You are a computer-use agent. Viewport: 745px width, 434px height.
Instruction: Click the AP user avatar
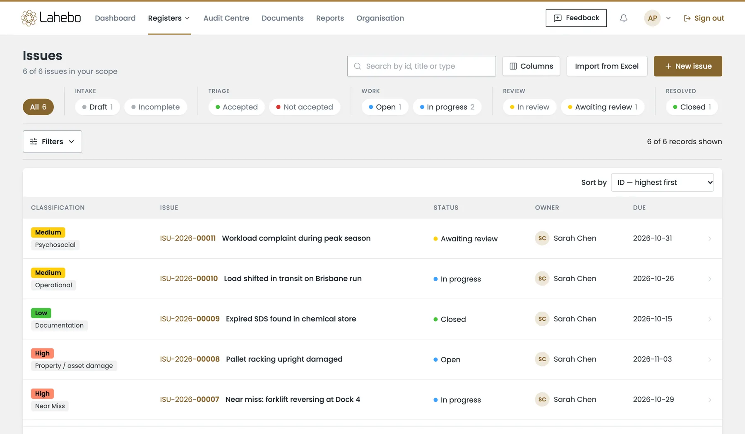652,18
